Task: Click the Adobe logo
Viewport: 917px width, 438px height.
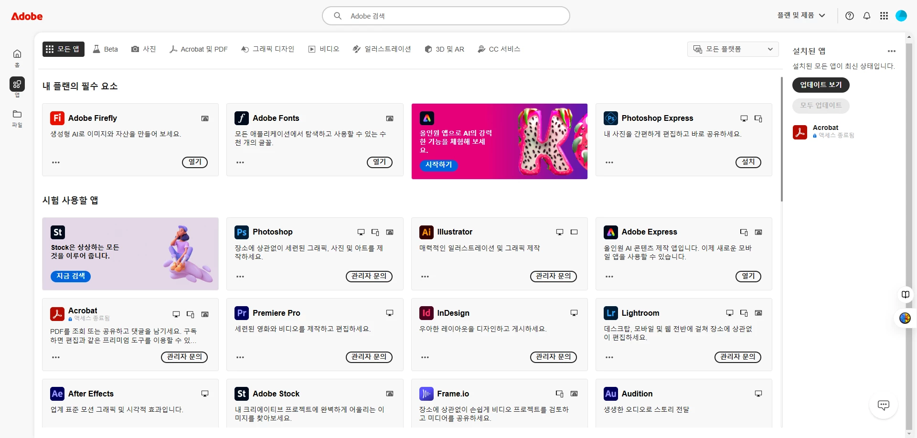Action: 27,16
